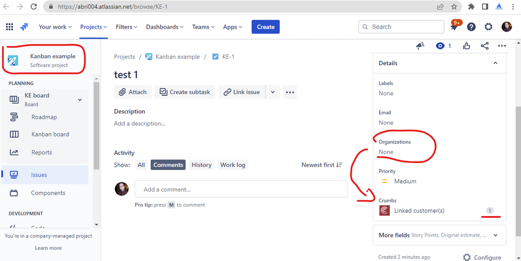
Task: Click Add a description placeholder
Action: [x=140, y=123]
